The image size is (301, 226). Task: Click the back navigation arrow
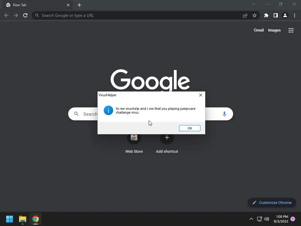(x=6, y=15)
